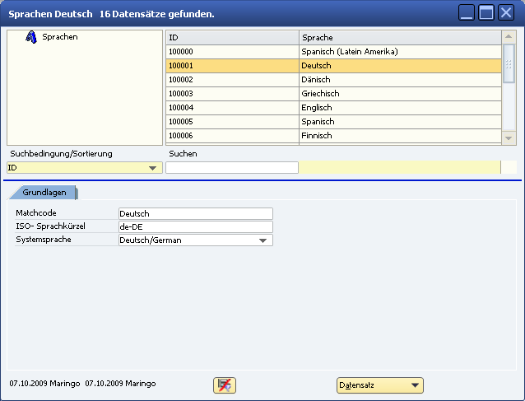Click the crossed-out filter icon button
This screenshot has height=401, width=525.
click(224, 385)
